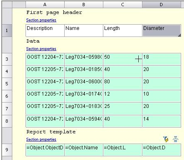
Task: Select column B header
Action: (84, 5)
